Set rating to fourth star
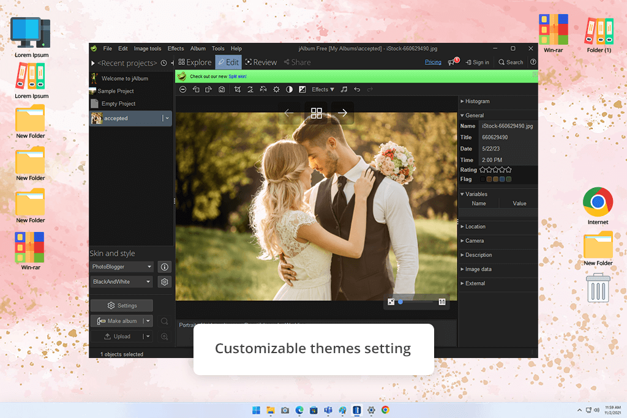This screenshot has width=627, height=418. 502,170
